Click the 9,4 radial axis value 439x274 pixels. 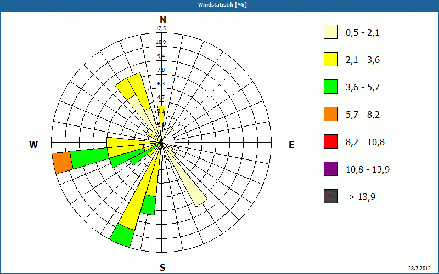(161, 56)
